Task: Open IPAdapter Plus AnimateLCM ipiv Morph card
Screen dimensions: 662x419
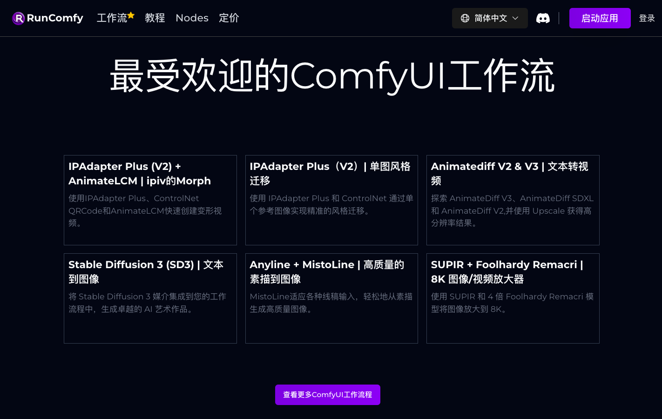Action: click(150, 200)
